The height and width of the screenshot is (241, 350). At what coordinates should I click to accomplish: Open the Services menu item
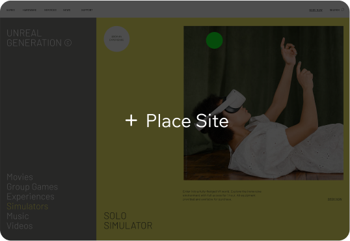tap(50, 10)
